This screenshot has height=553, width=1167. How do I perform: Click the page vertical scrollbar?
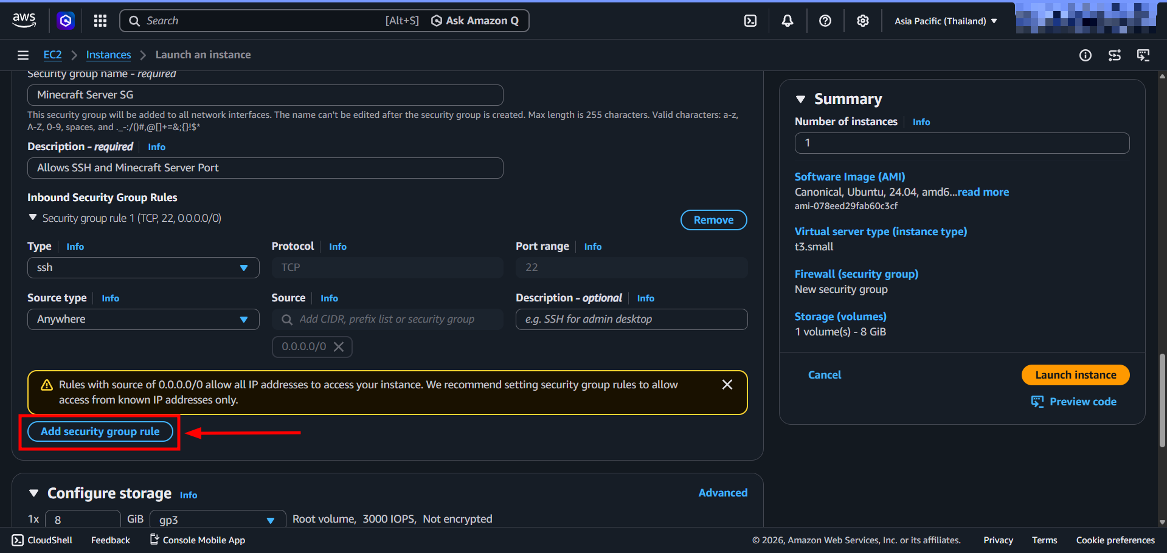[x=1162, y=401]
